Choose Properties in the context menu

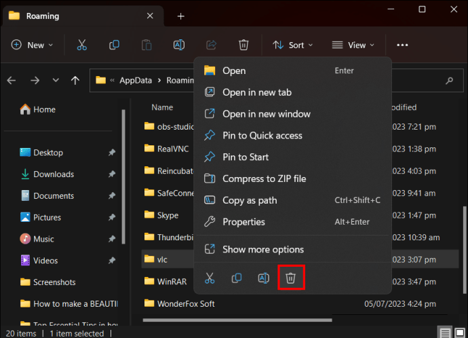[x=292, y=222]
